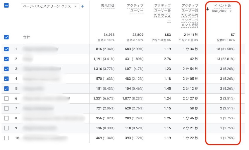The width and height of the screenshot is (249, 150).
Task: Sort by 表示回数 column header
Action: [x=108, y=6]
